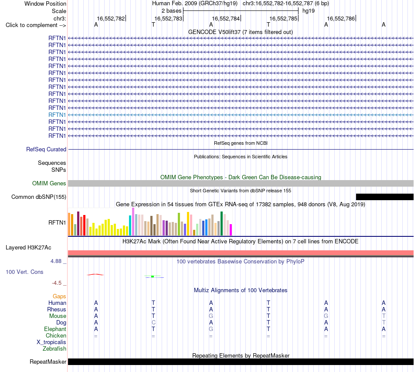This screenshot has height=372, width=414.
Task: Select the "X_tropicalis" alignment row label
Action: (x=51, y=342)
